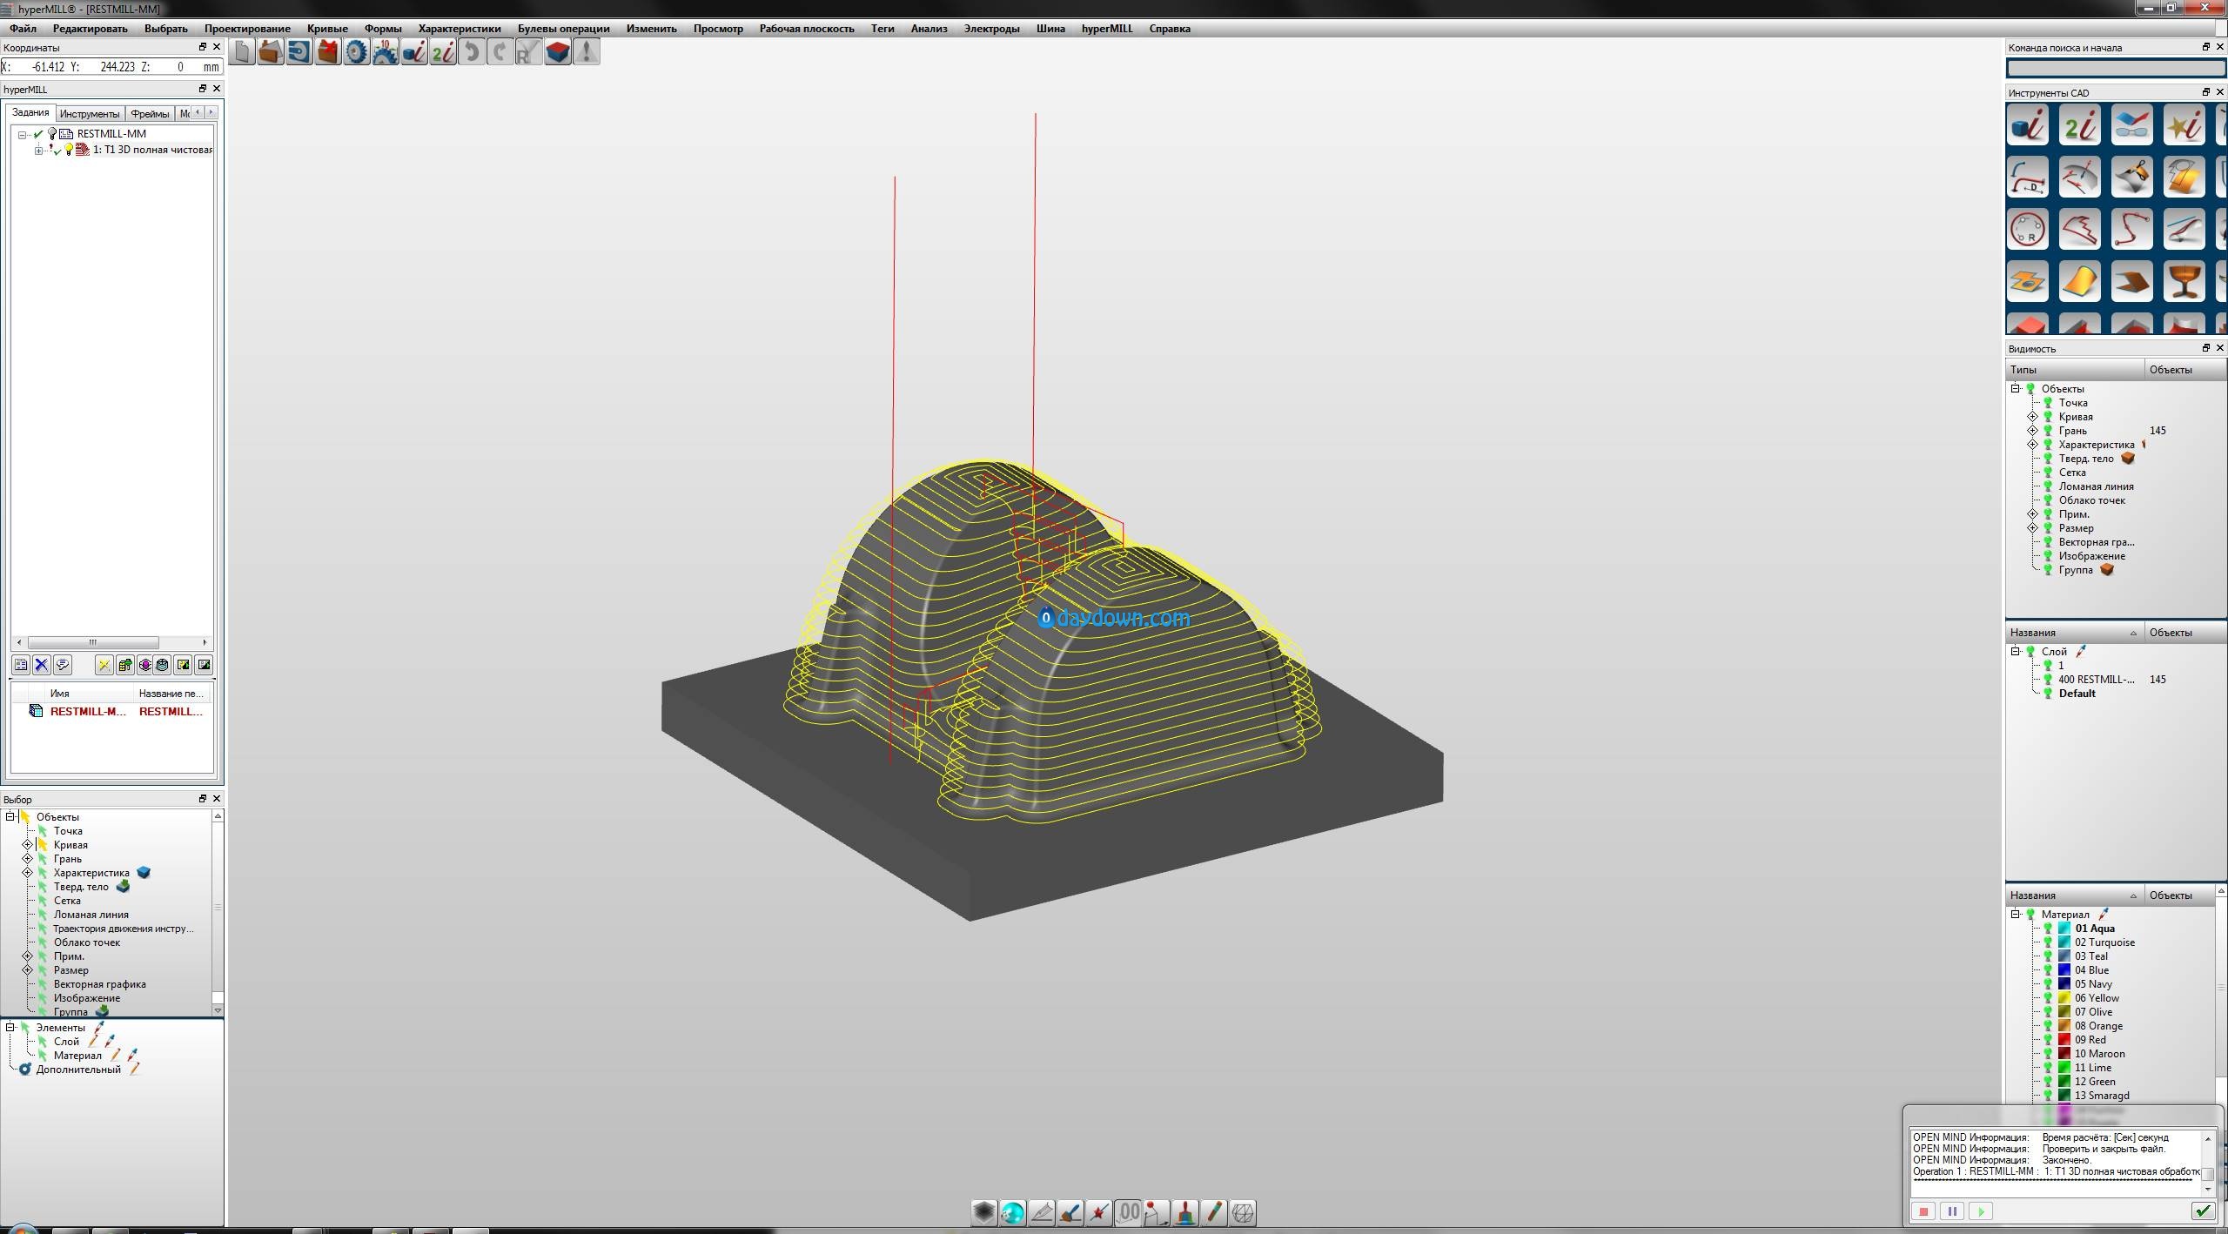The image size is (2228, 1234).
Task: Expand Размер node in Видимость panel
Action: (2032, 528)
